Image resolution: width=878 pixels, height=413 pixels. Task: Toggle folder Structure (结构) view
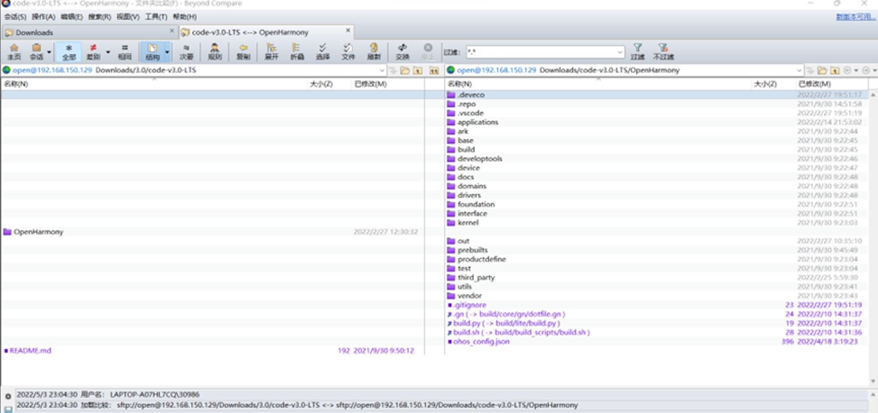[152, 52]
